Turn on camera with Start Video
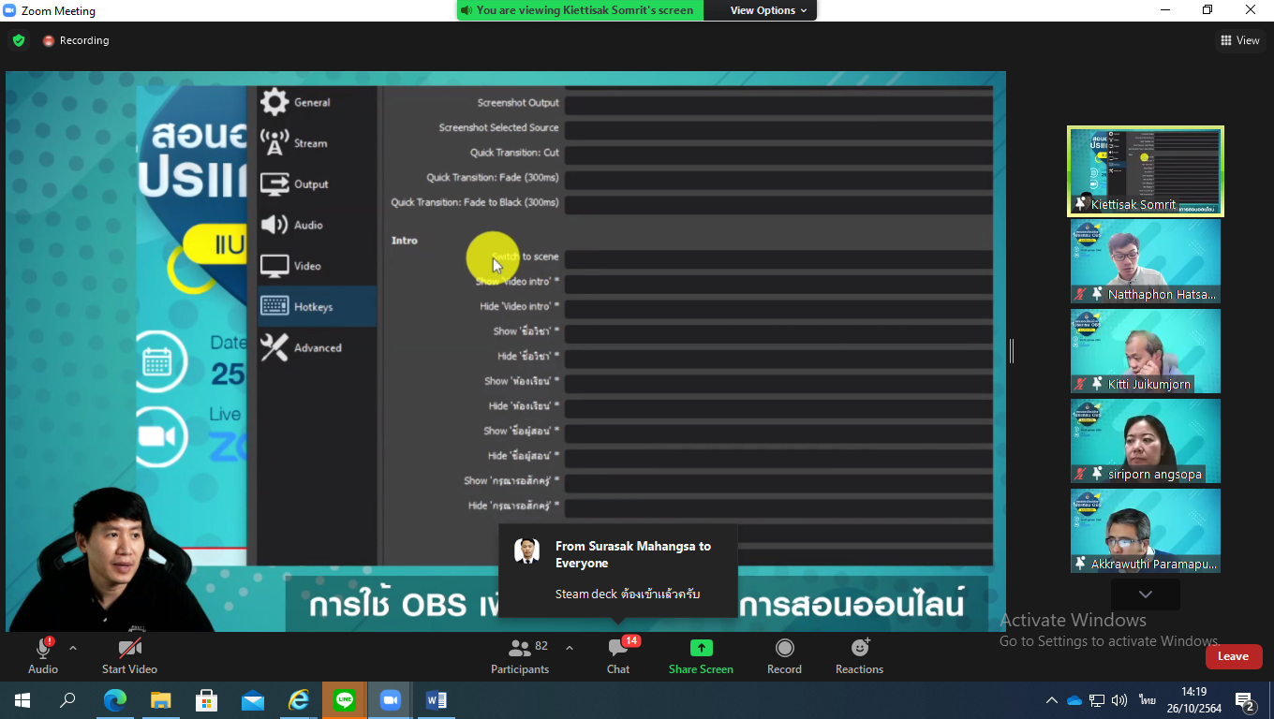This screenshot has width=1274, height=719. (129, 655)
